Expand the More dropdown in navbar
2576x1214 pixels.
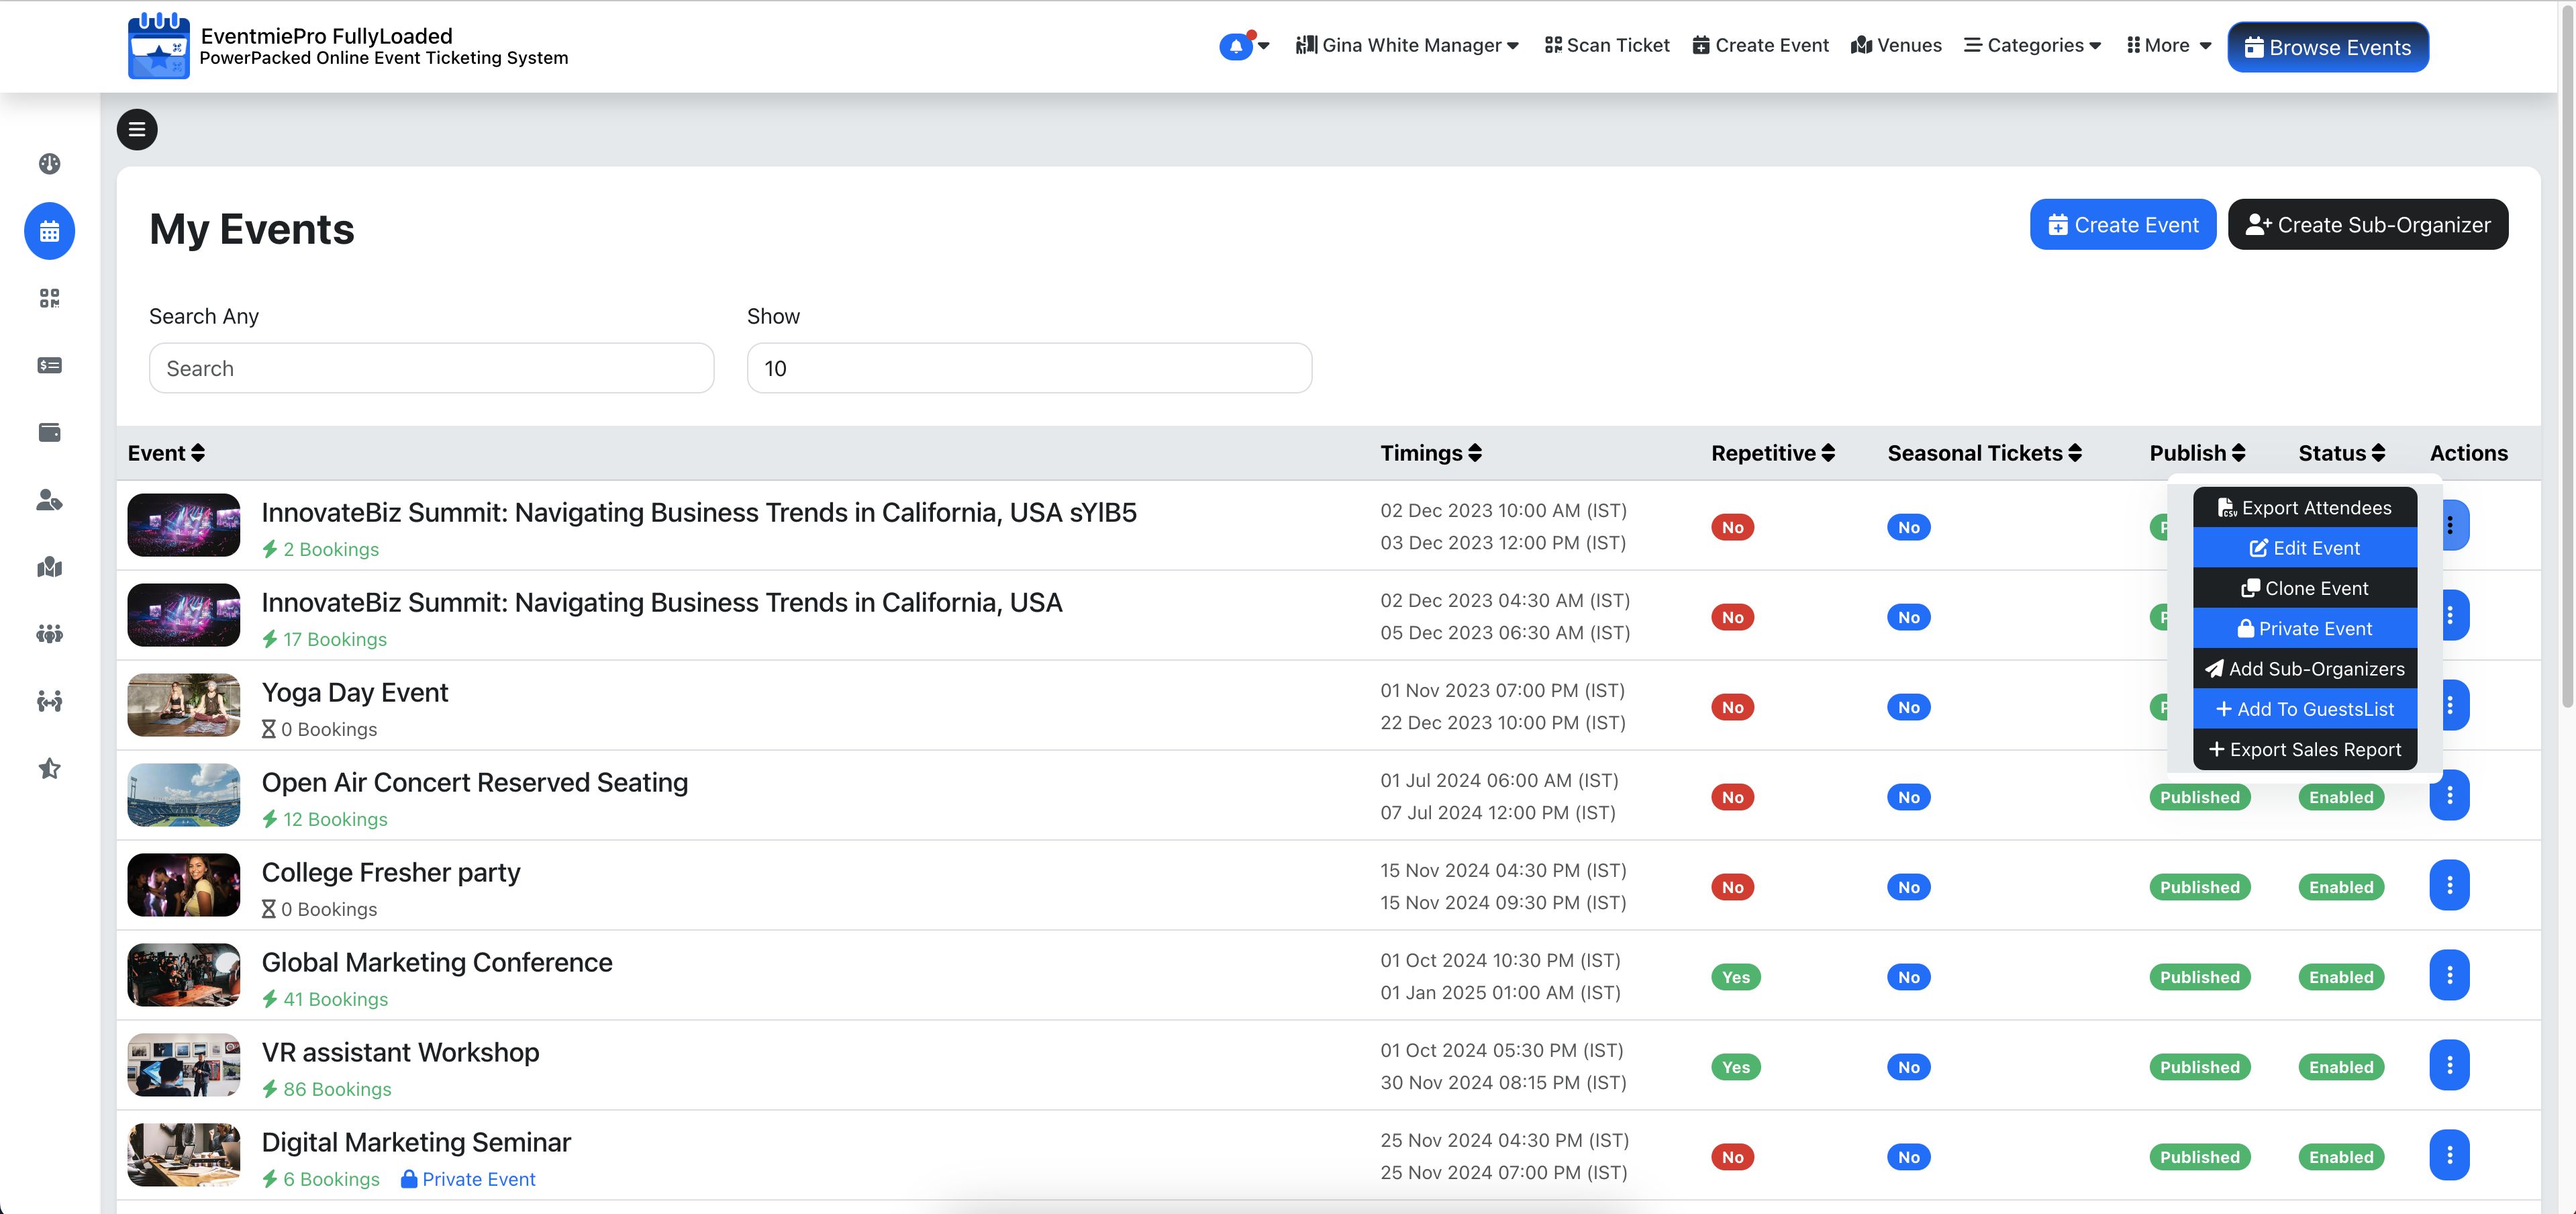pos(2168,45)
